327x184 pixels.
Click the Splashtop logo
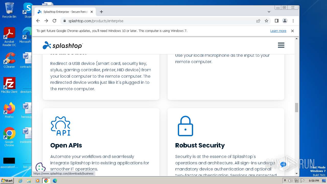[63, 45]
